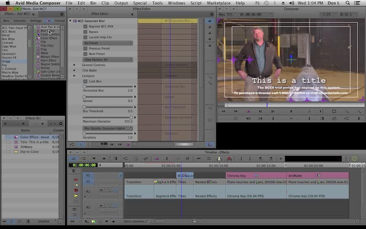366x229 pixels.
Task: Click the Remove Effect icon in timeline toolbar
Action: pyautogui.click(x=146, y=159)
